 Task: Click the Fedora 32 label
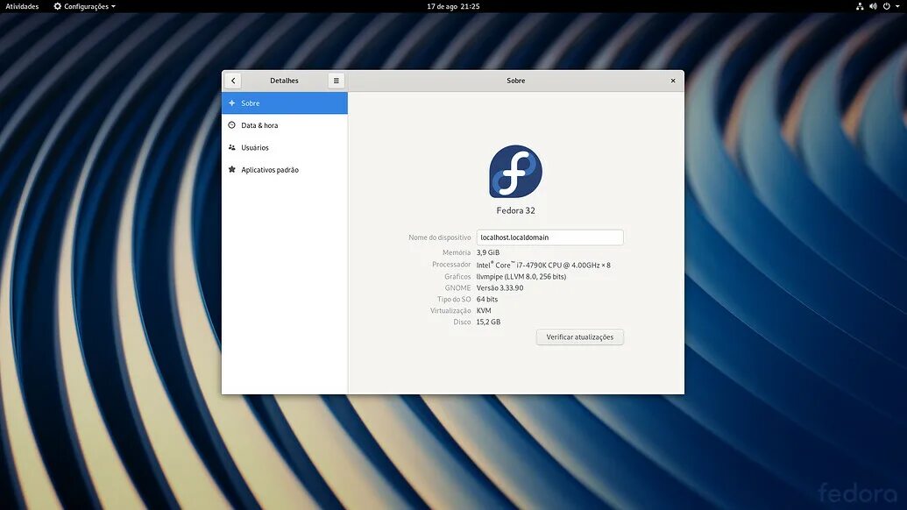[515, 210]
